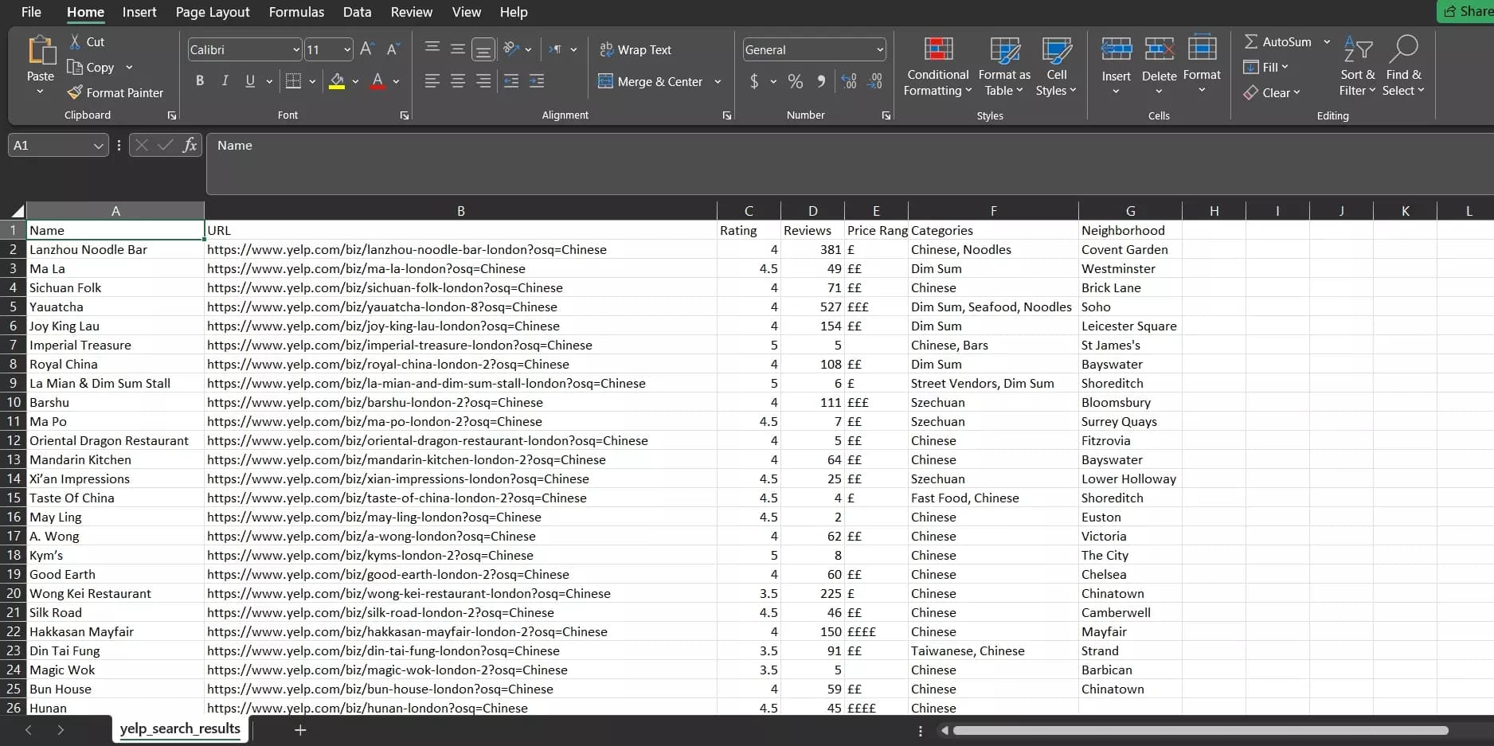Click the Insert Function fx icon

click(190, 145)
